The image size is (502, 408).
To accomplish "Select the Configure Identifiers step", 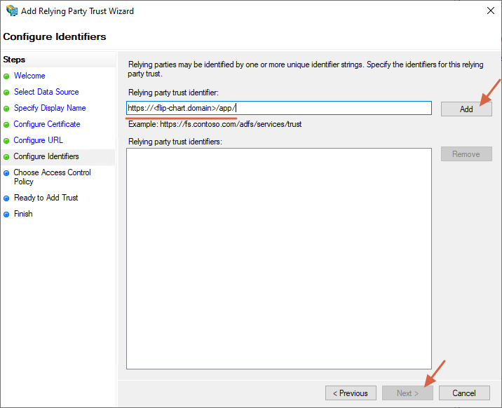I will 46,156.
